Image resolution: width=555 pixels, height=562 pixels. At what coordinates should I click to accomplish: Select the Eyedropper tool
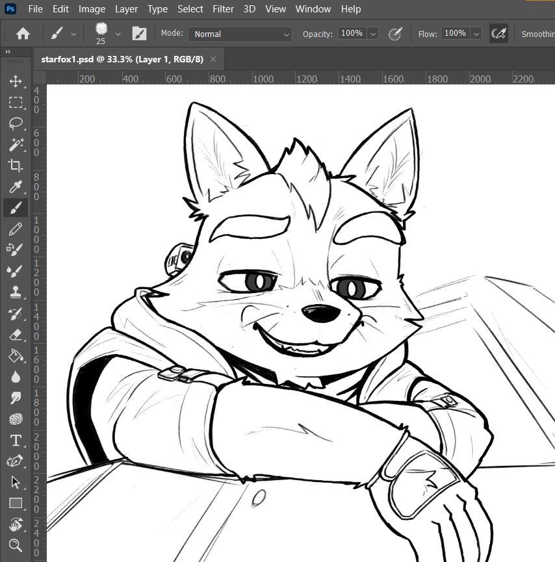coord(16,186)
